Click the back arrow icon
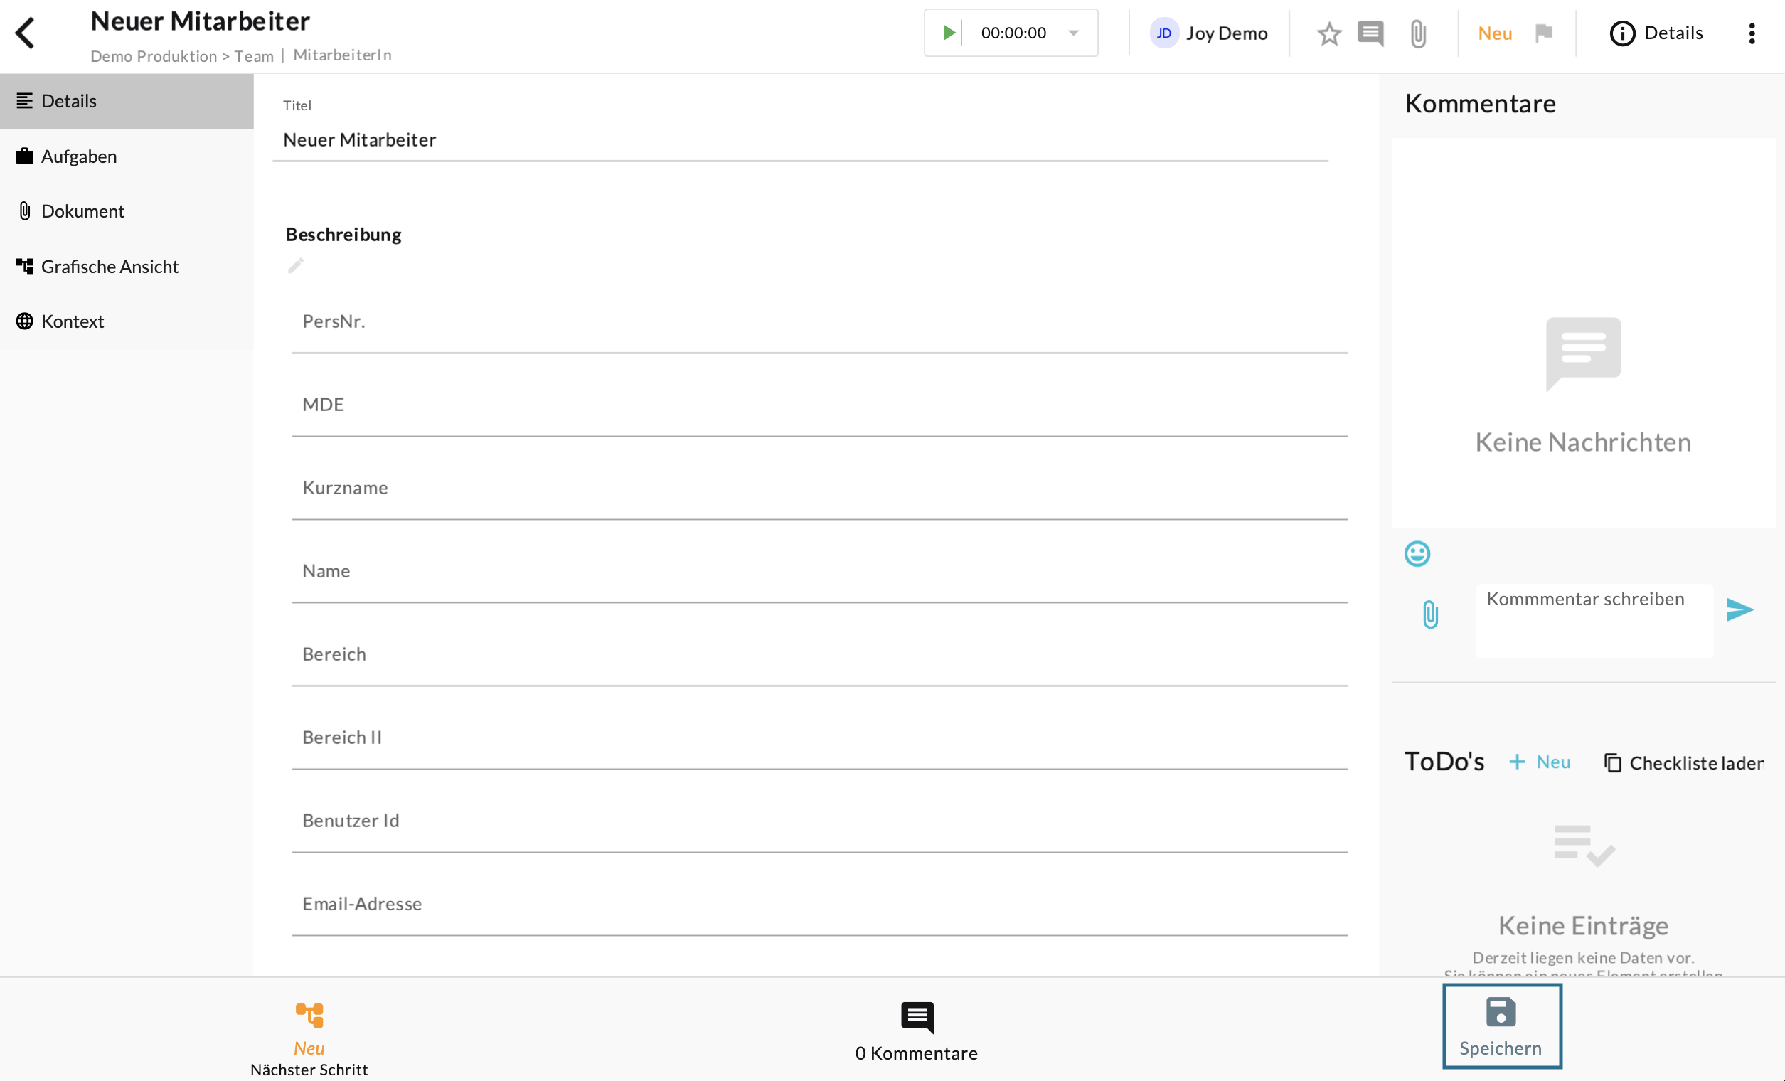Image resolution: width=1785 pixels, height=1081 pixels. (x=26, y=33)
